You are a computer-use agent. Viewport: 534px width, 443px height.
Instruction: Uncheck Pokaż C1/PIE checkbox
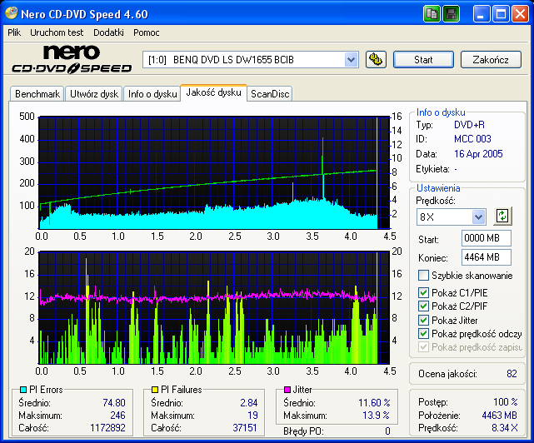[423, 292]
